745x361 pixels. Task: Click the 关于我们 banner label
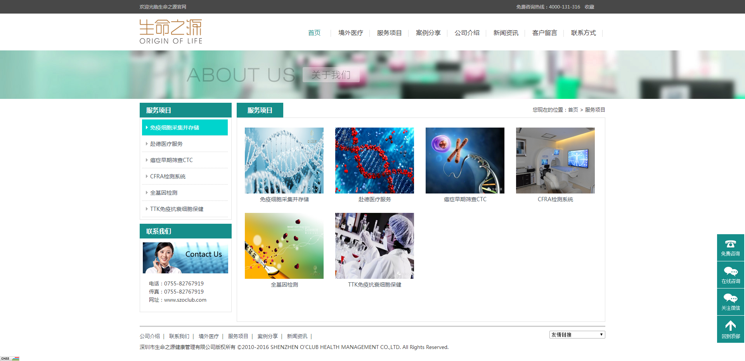pyautogui.click(x=331, y=74)
